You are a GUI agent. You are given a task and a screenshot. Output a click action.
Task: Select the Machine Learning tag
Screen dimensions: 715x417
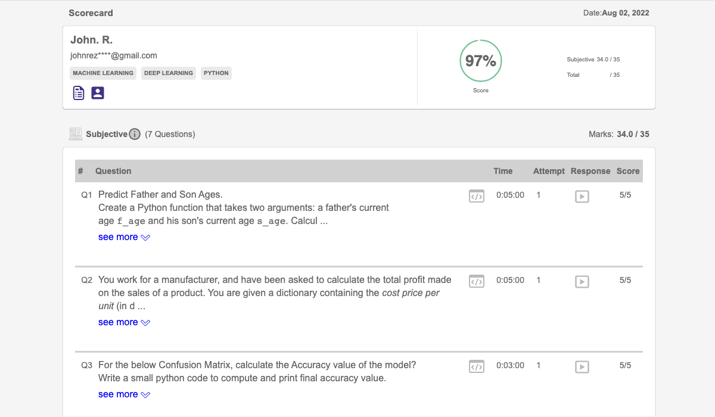(103, 73)
